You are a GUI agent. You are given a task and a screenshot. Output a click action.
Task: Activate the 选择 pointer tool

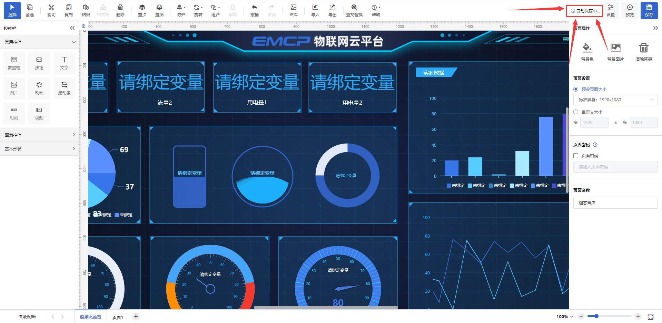12,10
